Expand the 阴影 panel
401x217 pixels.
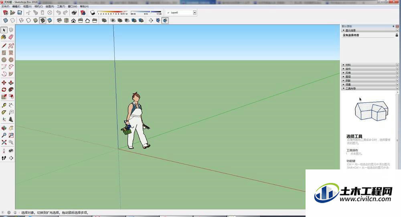(370, 81)
